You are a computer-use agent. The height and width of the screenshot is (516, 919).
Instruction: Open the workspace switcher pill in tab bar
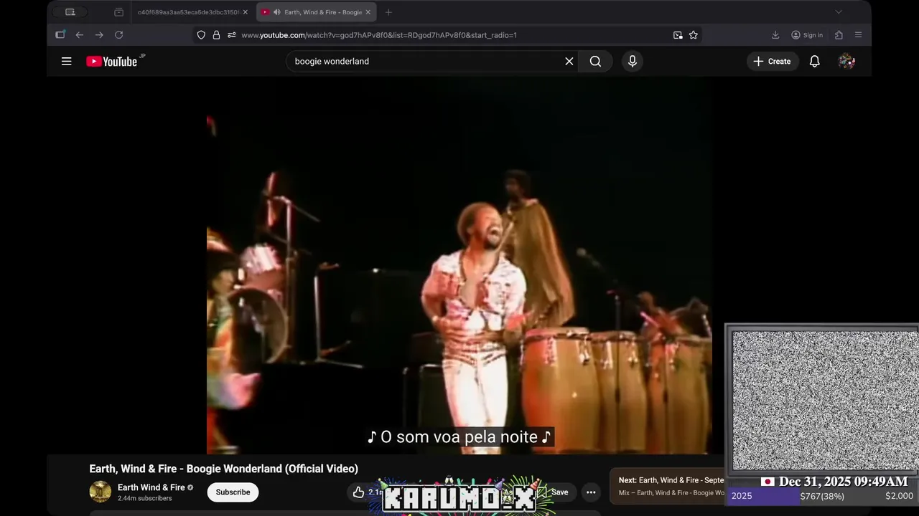(70, 12)
